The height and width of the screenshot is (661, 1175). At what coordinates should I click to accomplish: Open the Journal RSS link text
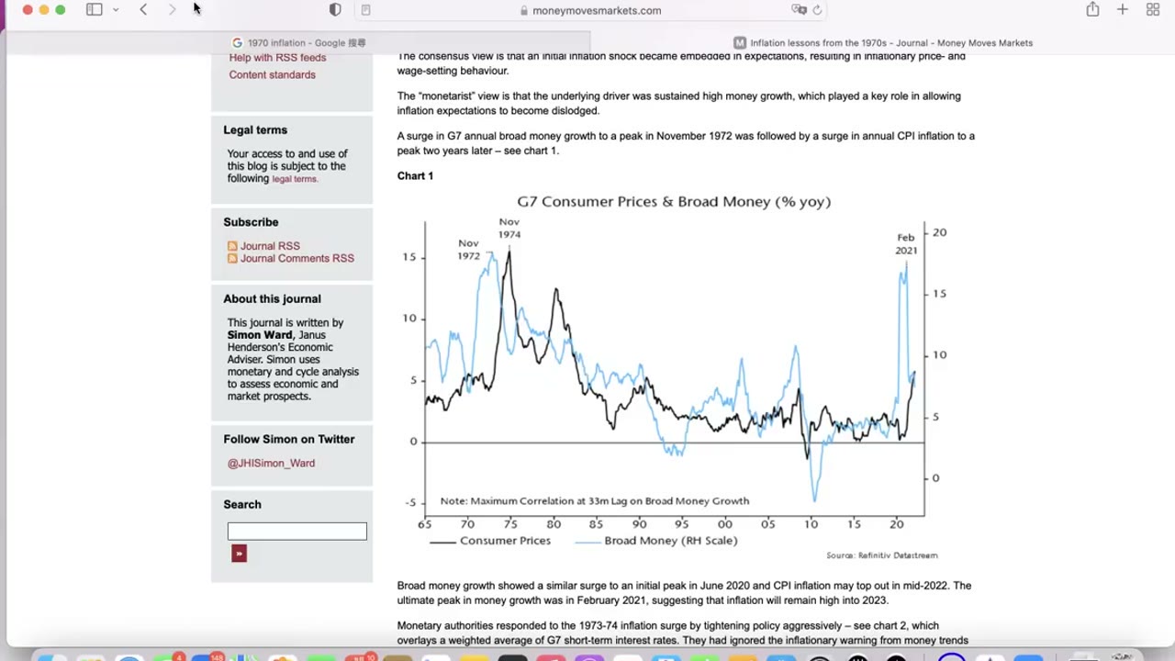tap(270, 246)
